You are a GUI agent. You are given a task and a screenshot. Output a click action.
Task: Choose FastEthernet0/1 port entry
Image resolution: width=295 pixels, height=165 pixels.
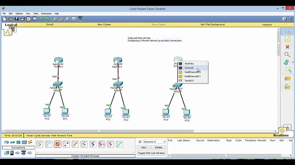coord(193,76)
